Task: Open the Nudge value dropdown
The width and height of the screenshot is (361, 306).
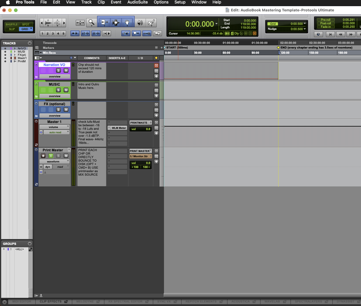Action: pyautogui.click(x=305, y=29)
